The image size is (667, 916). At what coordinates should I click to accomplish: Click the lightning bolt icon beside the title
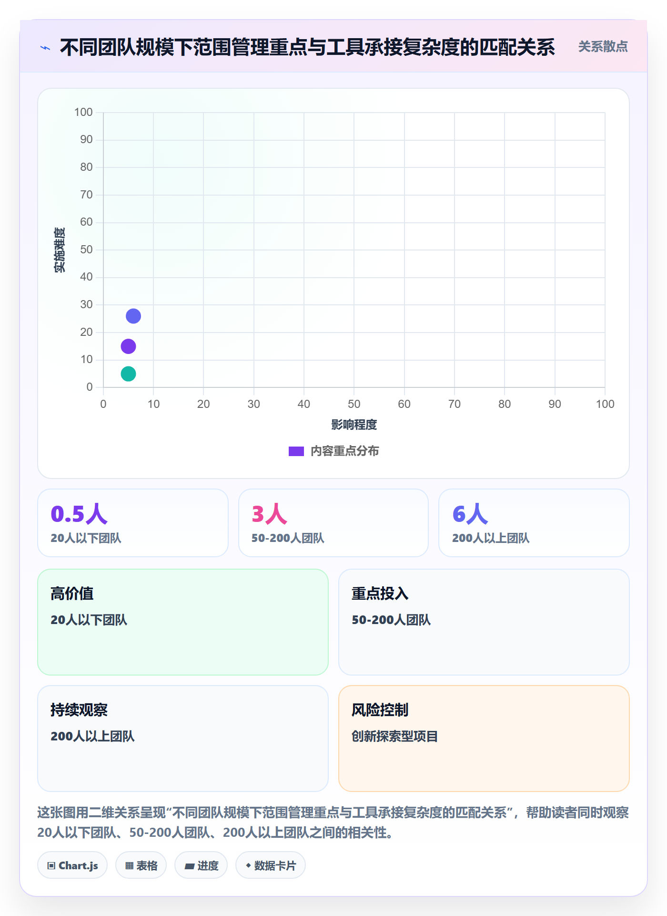pyautogui.click(x=45, y=48)
